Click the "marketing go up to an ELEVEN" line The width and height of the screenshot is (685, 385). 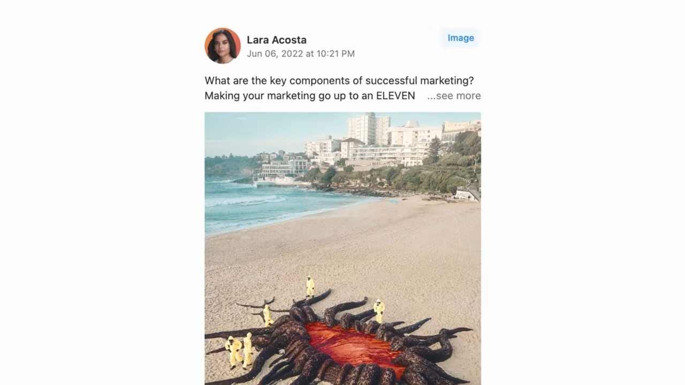310,96
